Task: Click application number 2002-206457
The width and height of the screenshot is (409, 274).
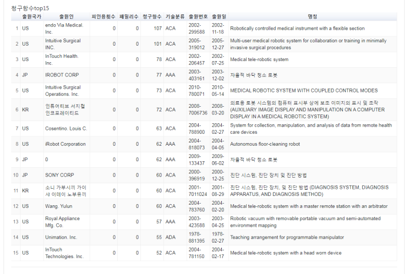Action: tap(197, 59)
